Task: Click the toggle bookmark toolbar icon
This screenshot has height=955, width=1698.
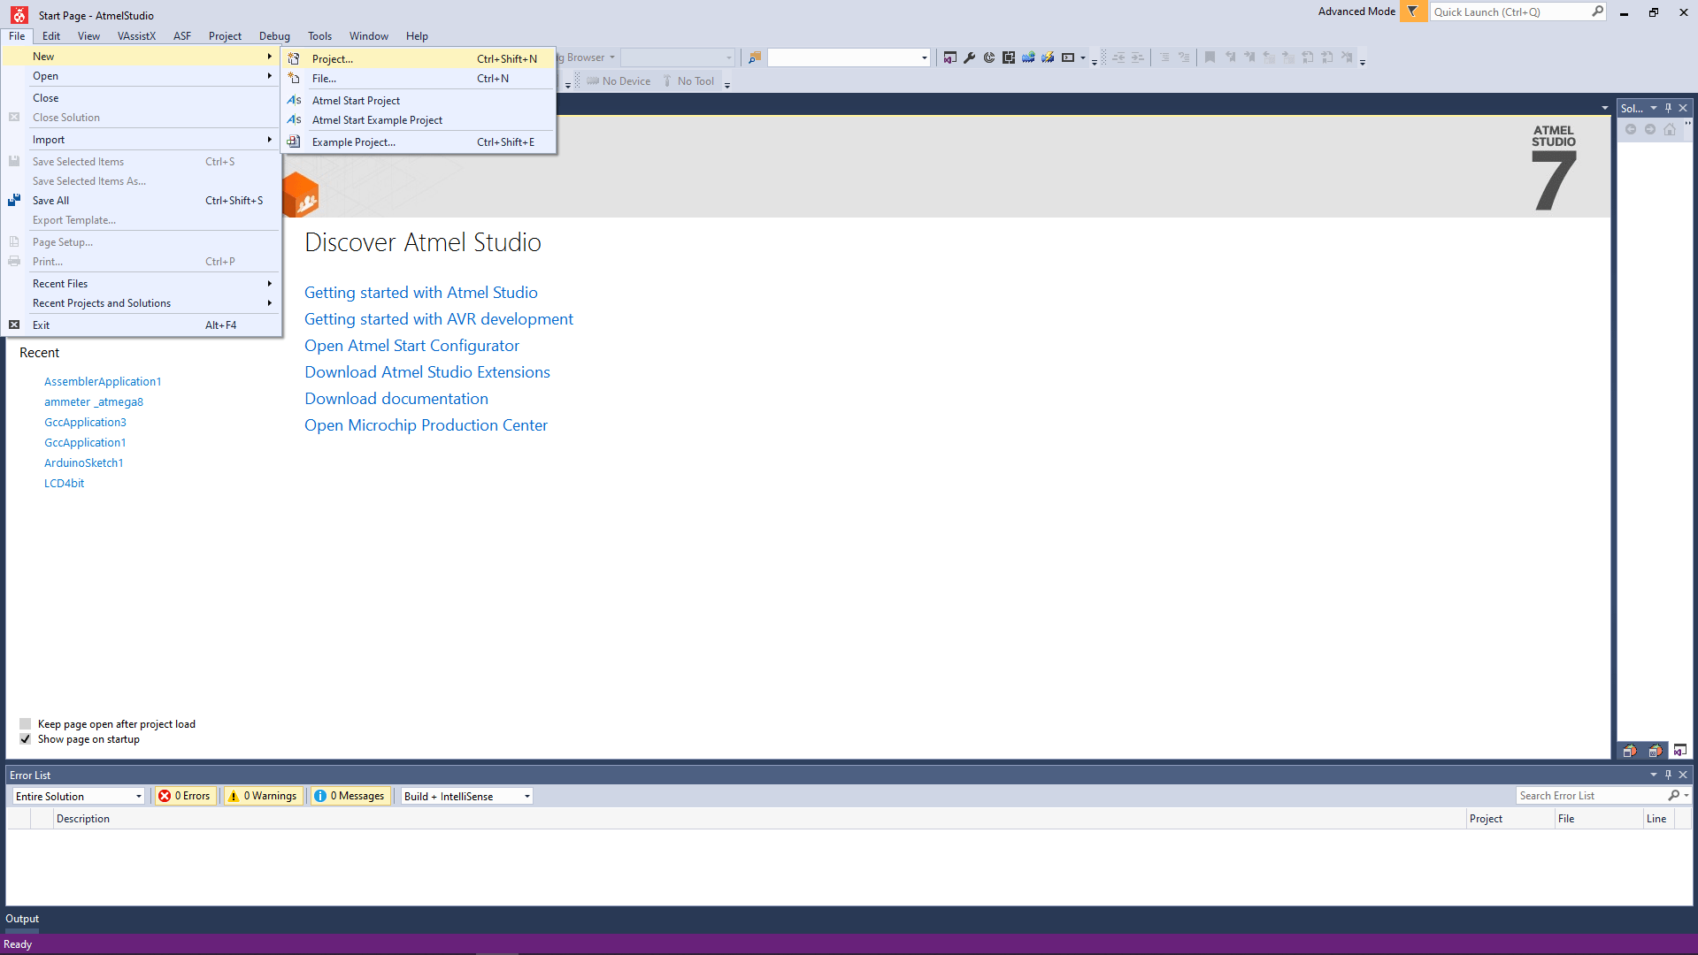Action: pyautogui.click(x=1210, y=57)
